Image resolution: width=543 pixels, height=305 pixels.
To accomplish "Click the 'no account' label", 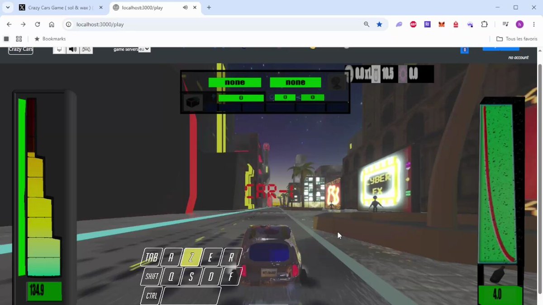I will coord(518,57).
